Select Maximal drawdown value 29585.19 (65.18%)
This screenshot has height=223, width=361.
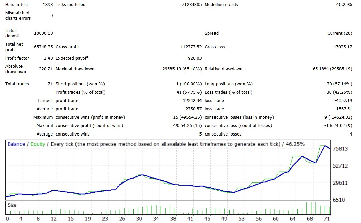[182, 69]
